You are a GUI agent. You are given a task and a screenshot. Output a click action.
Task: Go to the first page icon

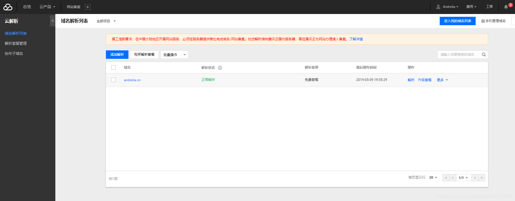click(x=446, y=178)
